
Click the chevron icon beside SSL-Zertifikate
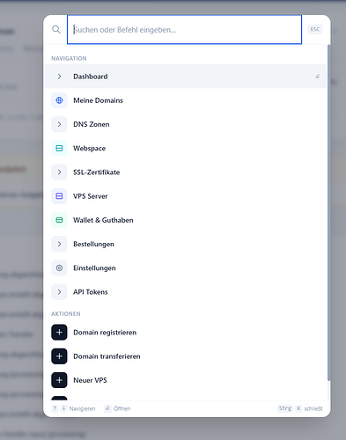59,172
